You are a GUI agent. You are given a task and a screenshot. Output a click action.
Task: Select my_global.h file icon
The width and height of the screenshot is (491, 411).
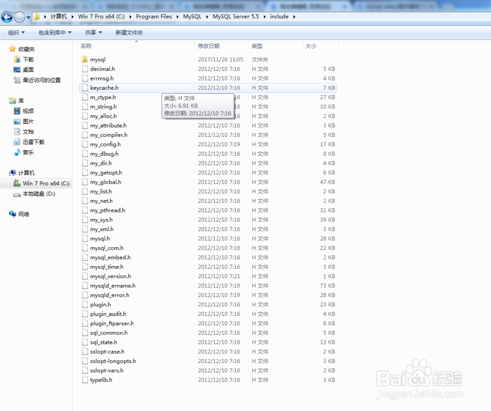tap(84, 182)
